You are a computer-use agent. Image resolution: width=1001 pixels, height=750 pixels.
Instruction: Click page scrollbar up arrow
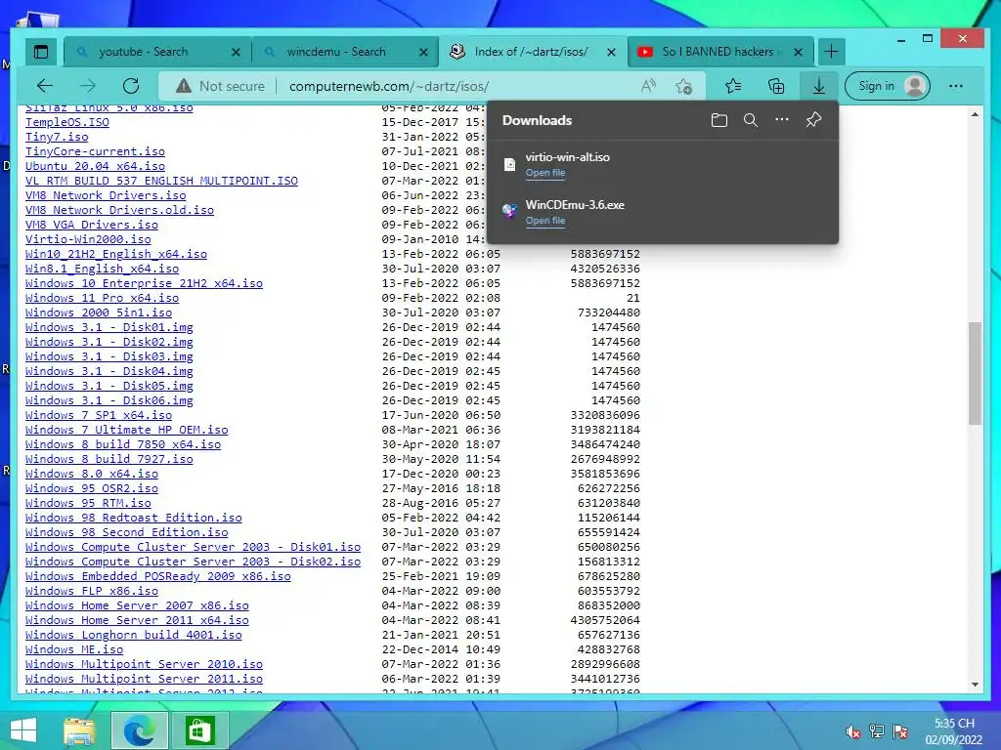pos(975,115)
